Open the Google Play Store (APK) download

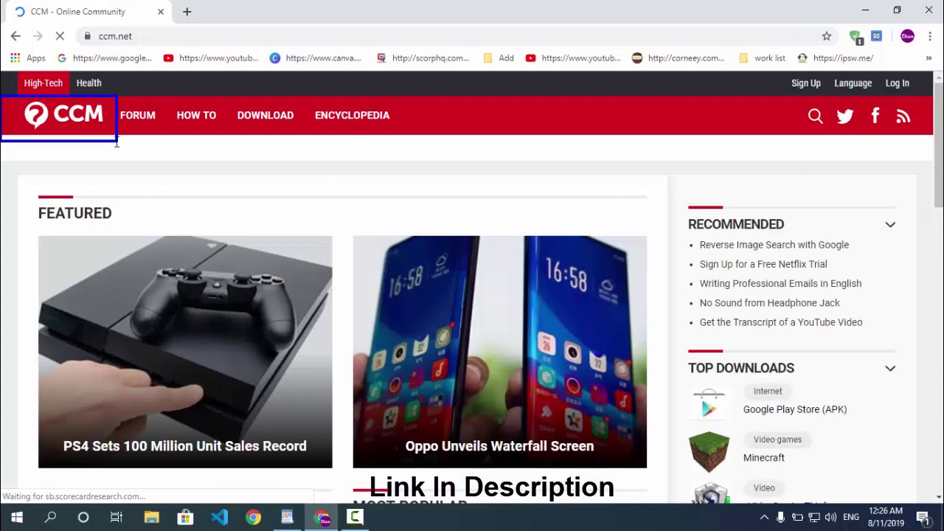(x=795, y=409)
